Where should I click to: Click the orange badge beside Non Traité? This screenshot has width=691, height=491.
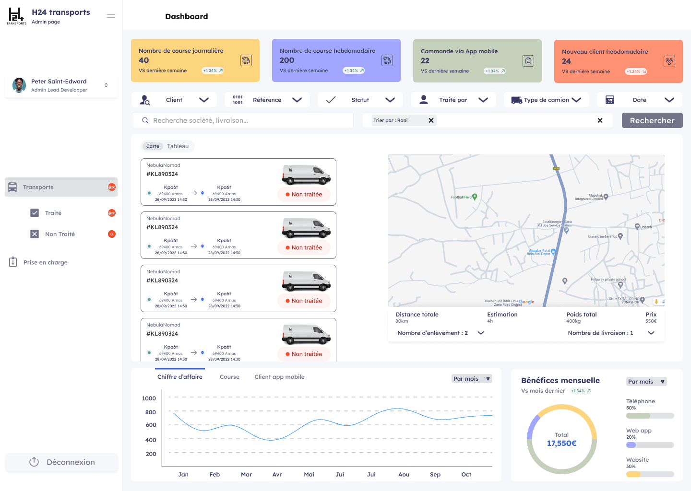tap(112, 234)
